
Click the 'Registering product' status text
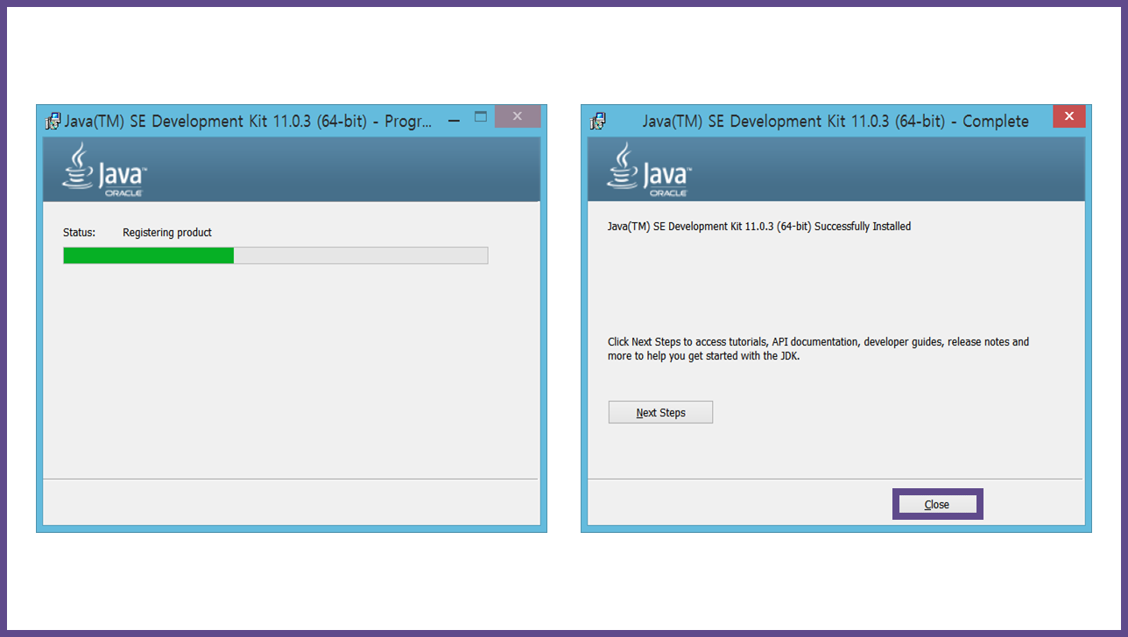167,233
